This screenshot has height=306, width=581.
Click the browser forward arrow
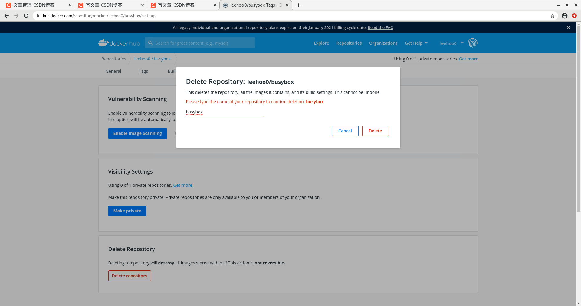click(16, 16)
